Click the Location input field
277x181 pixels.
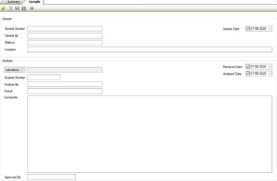point(149,50)
